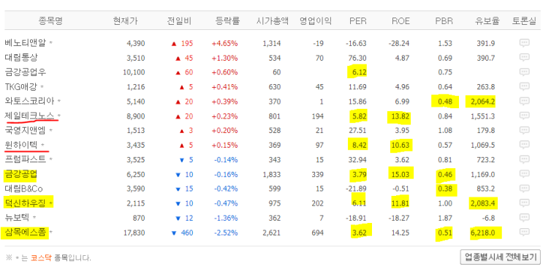543x280 pixels.
Task: Open discussion room icon for 제일테크노스
Action: coord(524,116)
